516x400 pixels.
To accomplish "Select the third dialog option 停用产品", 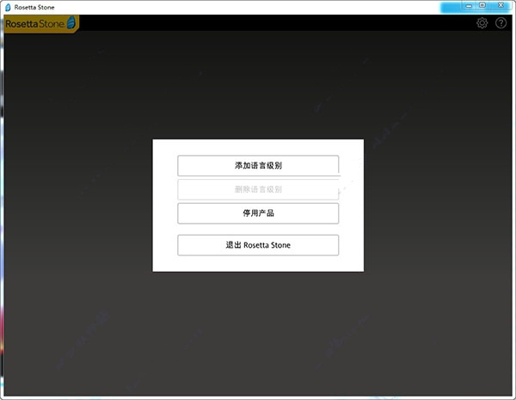I will pyautogui.click(x=258, y=213).
